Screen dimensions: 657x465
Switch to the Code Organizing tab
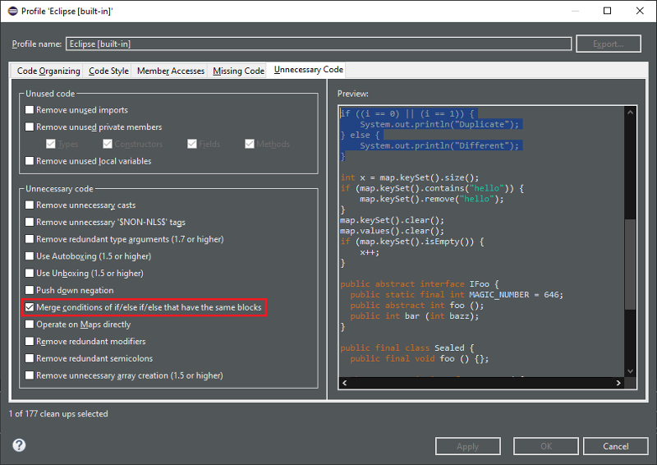click(48, 71)
